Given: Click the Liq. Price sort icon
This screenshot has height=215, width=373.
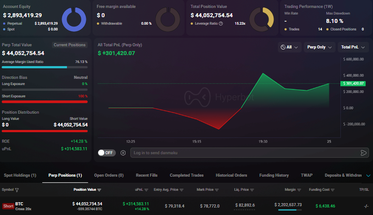Looking at the screenshot, I should click(x=252, y=190).
